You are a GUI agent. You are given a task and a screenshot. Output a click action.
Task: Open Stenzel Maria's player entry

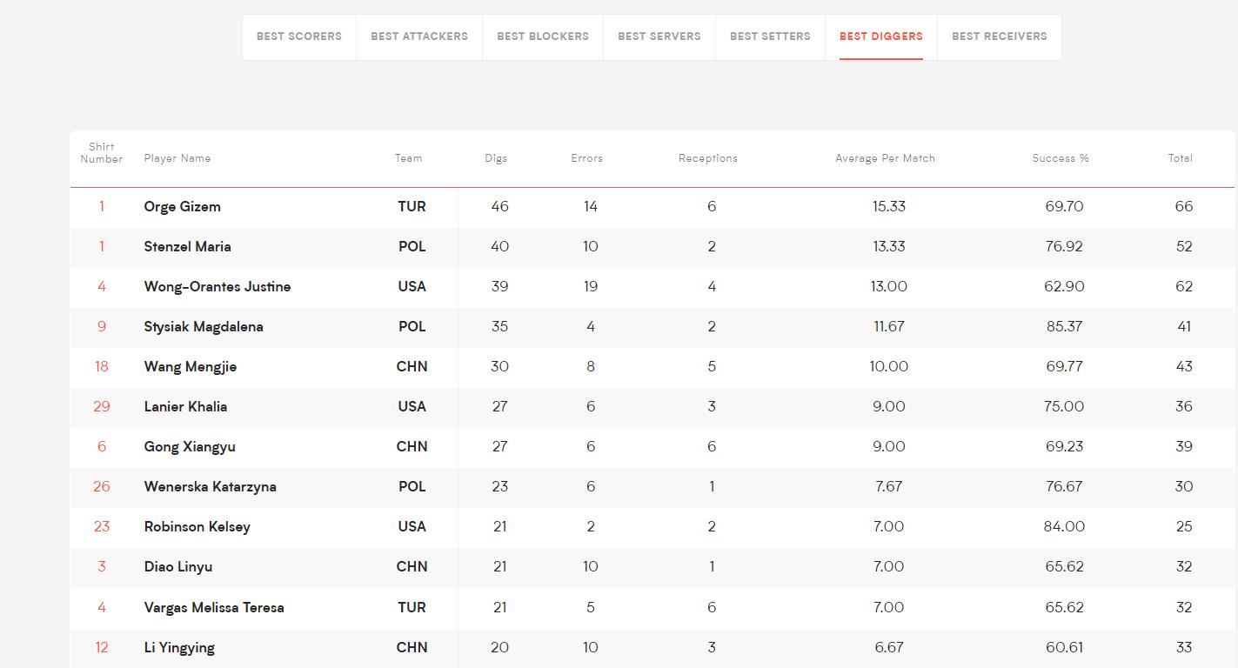point(188,247)
